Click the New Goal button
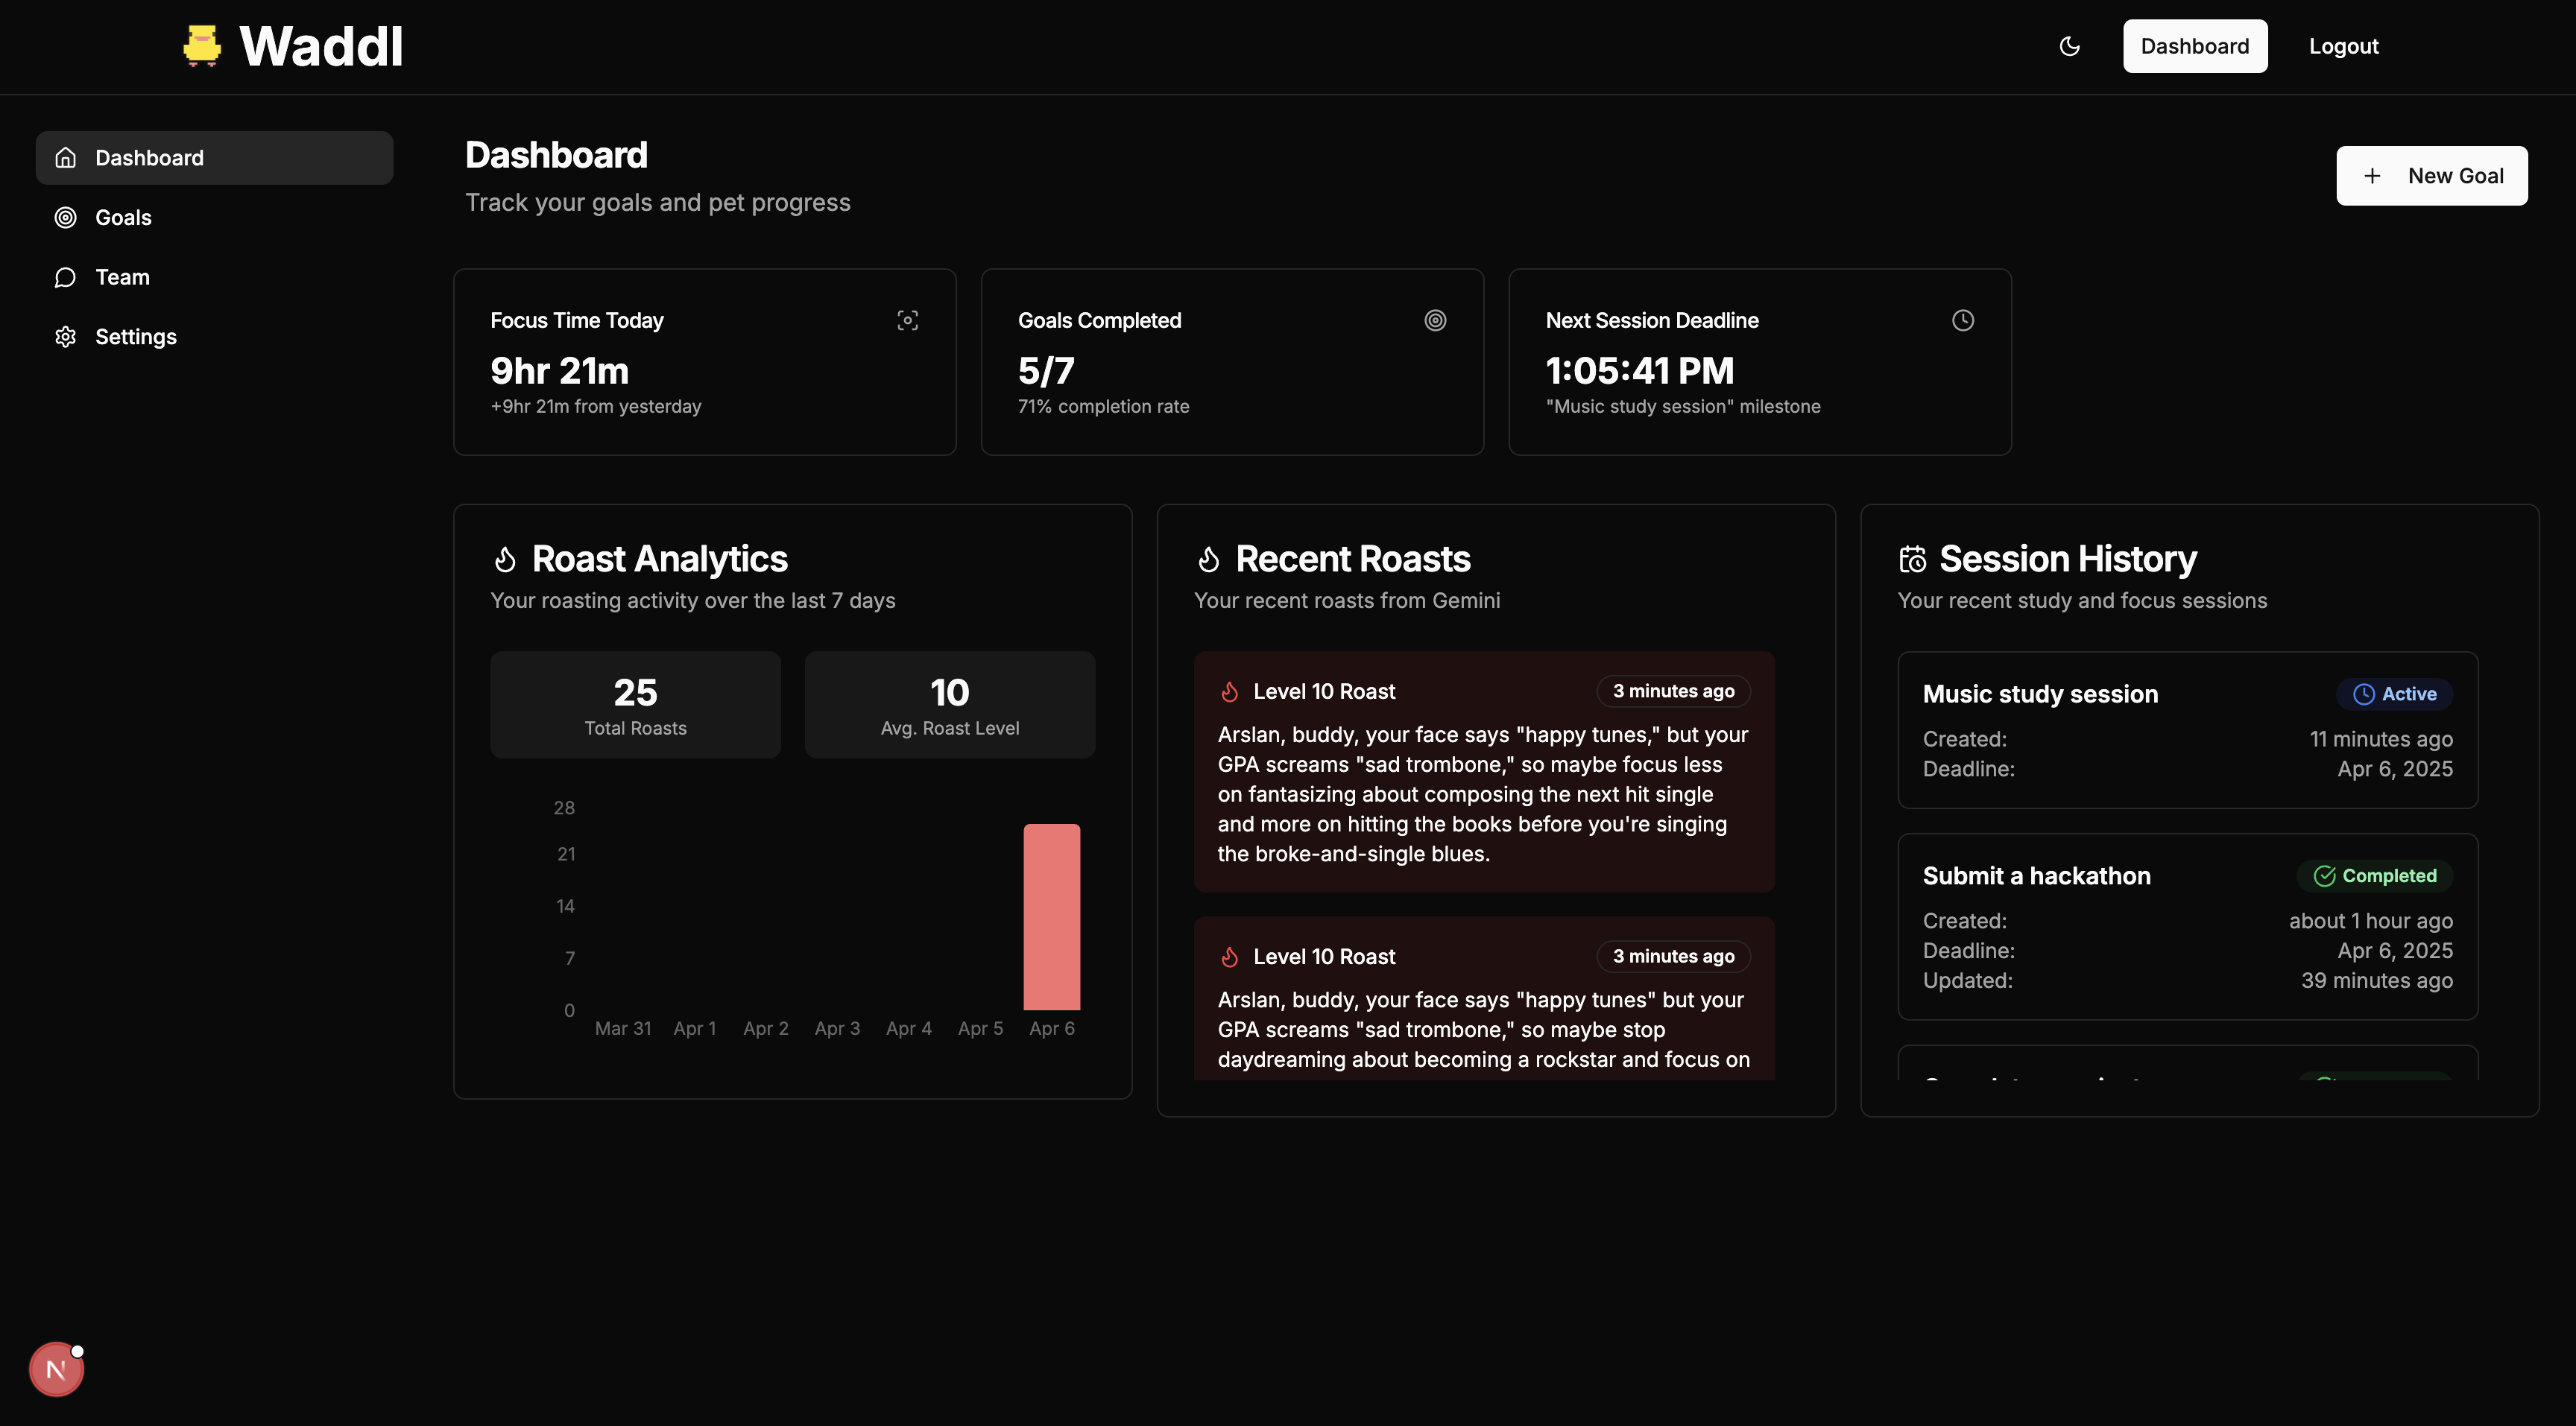Viewport: 2576px width, 1426px height. pos(2431,176)
